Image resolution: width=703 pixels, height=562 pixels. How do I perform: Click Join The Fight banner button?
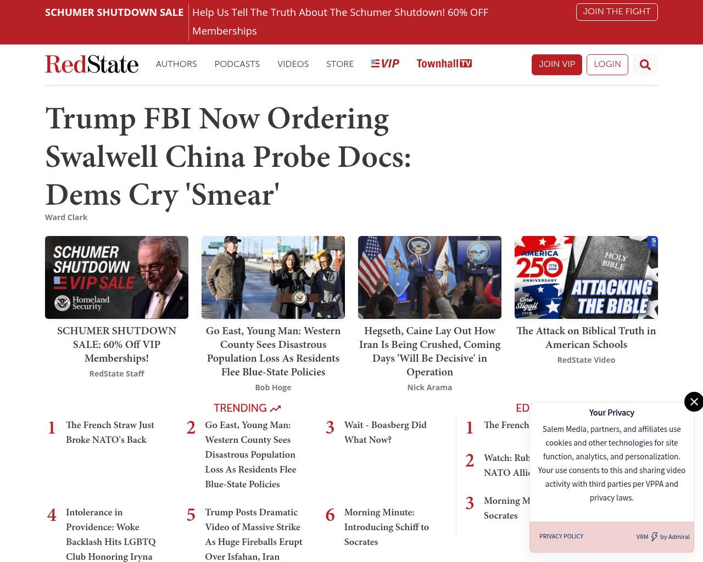click(x=617, y=12)
